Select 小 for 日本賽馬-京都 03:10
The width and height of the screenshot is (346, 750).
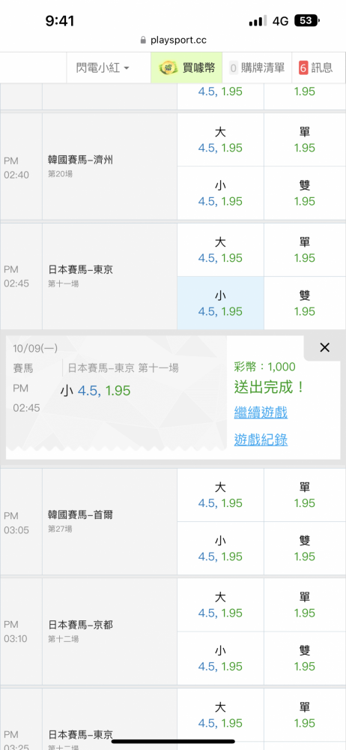220,658
